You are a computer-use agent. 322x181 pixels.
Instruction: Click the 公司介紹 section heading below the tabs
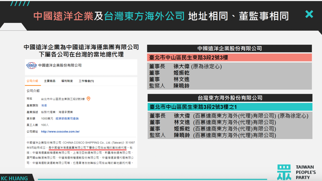click(33, 91)
